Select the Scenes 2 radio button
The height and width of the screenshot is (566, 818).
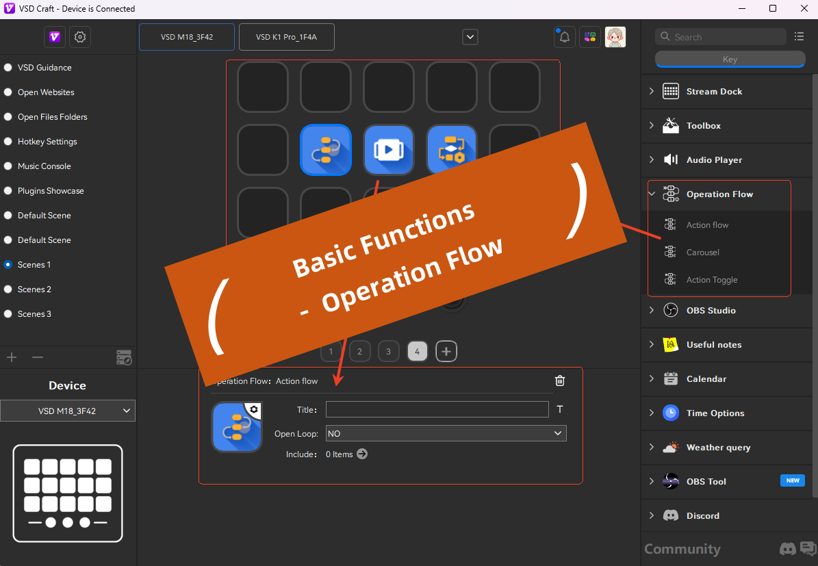(x=8, y=290)
